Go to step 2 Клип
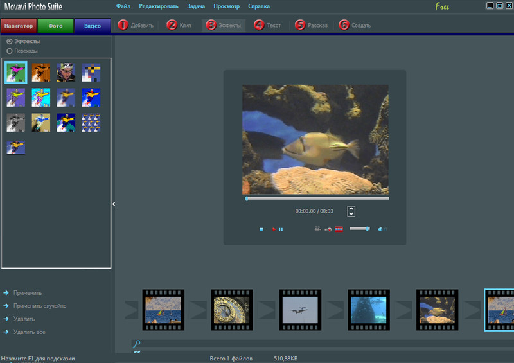 pyautogui.click(x=179, y=25)
